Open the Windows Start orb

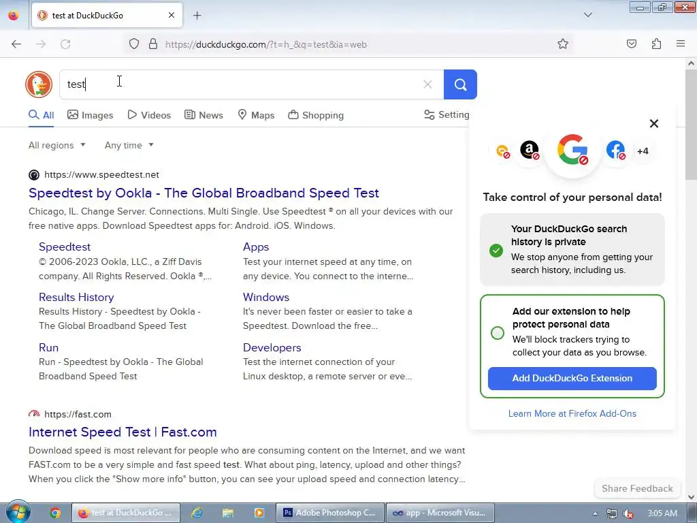tap(17, 511)
